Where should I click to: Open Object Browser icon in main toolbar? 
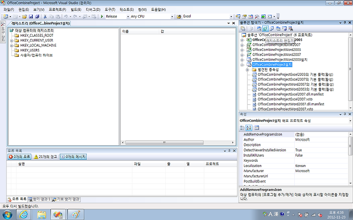251,17
